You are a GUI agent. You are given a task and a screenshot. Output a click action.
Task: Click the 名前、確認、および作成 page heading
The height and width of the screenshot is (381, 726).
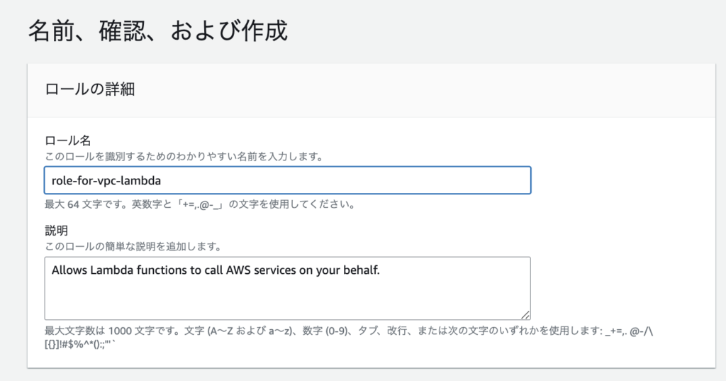point(157,32)
